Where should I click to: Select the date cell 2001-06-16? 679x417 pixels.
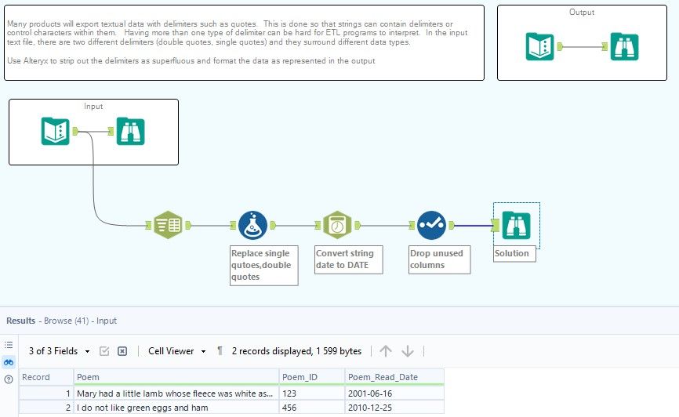click(394, 393)
